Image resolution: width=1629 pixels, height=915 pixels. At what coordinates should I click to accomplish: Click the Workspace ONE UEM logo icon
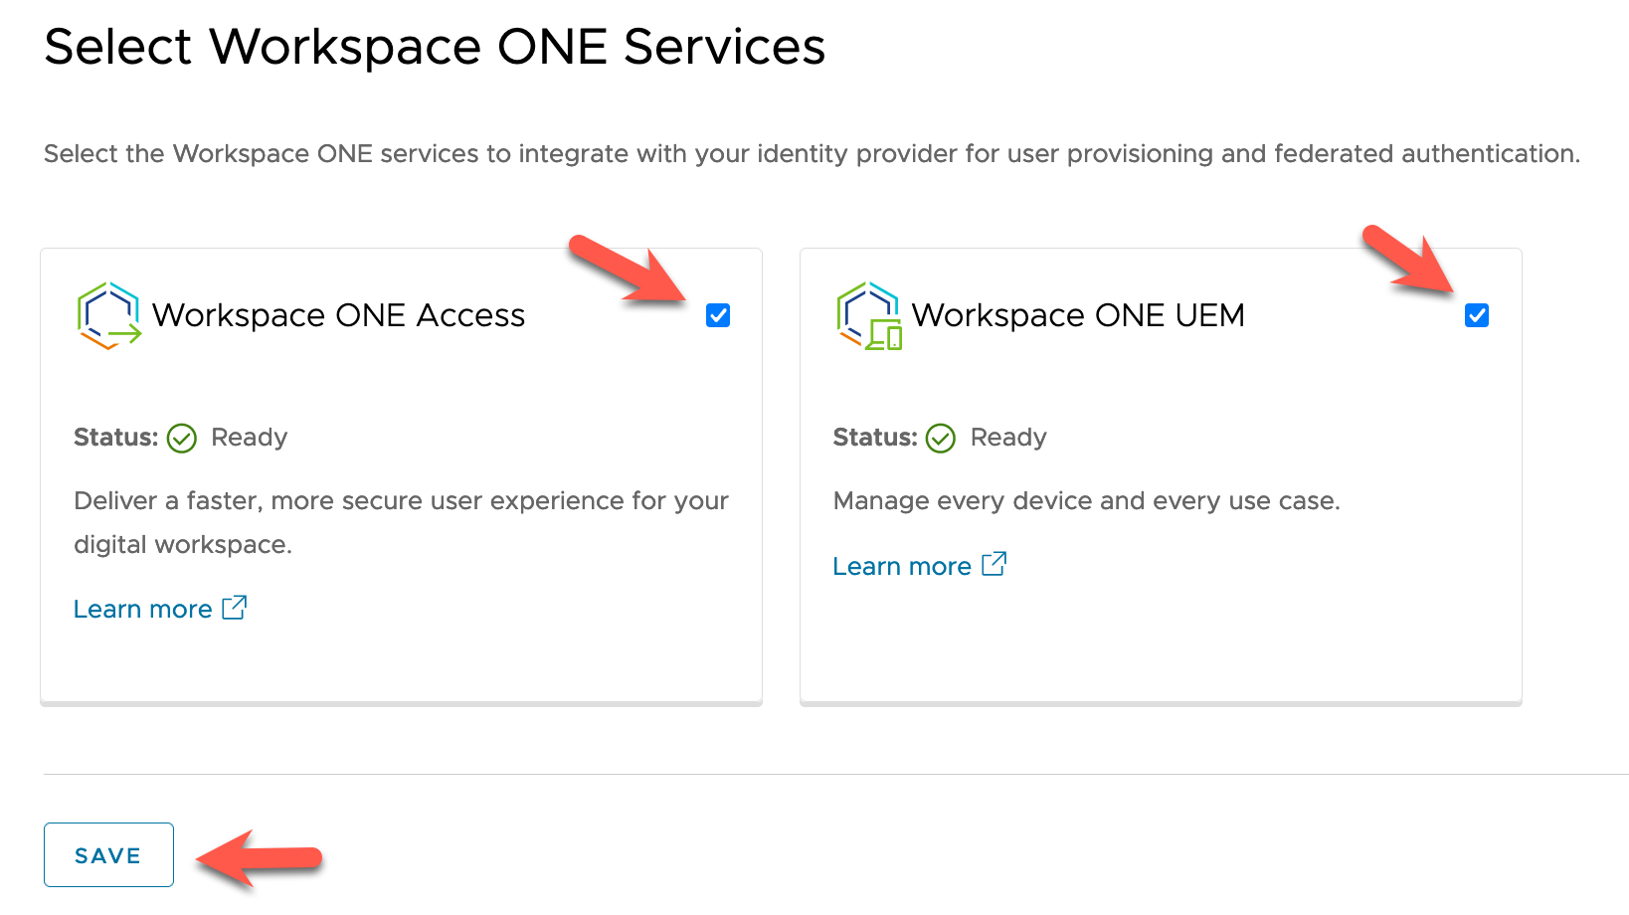coord(868,315)
